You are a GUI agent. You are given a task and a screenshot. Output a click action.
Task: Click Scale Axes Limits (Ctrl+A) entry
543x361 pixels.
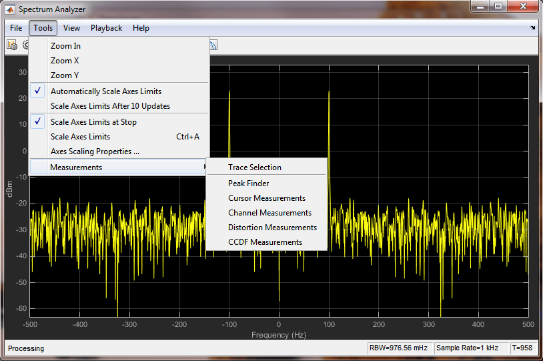click(x=119, y=137)
